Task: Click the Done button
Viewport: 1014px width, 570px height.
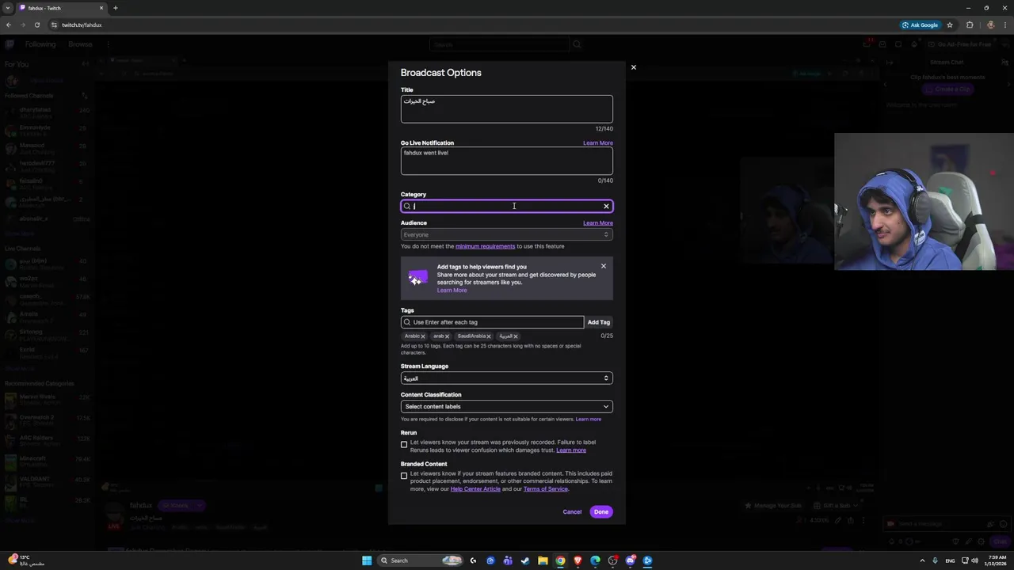Action: [601, 512]
